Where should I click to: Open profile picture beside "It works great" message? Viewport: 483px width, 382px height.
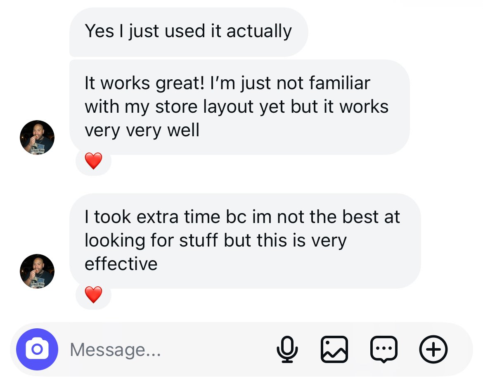click(37, 138)
